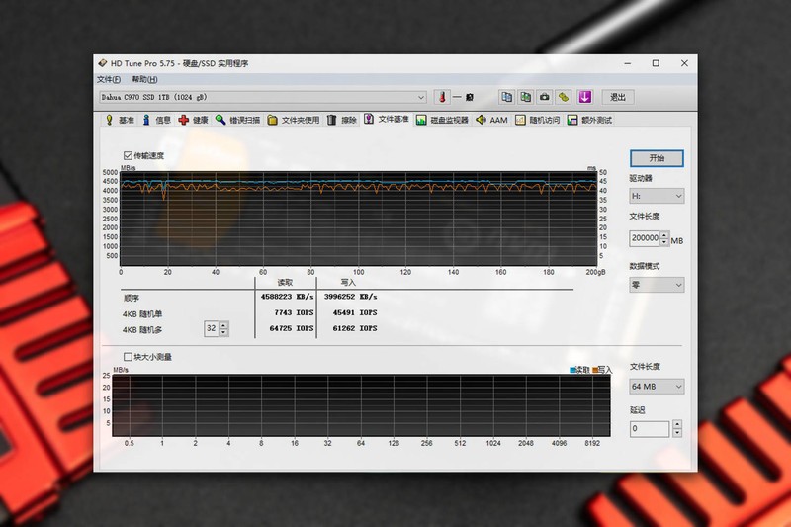Open the 文件夹使用 folder usage tab

(x=294, y=120)
